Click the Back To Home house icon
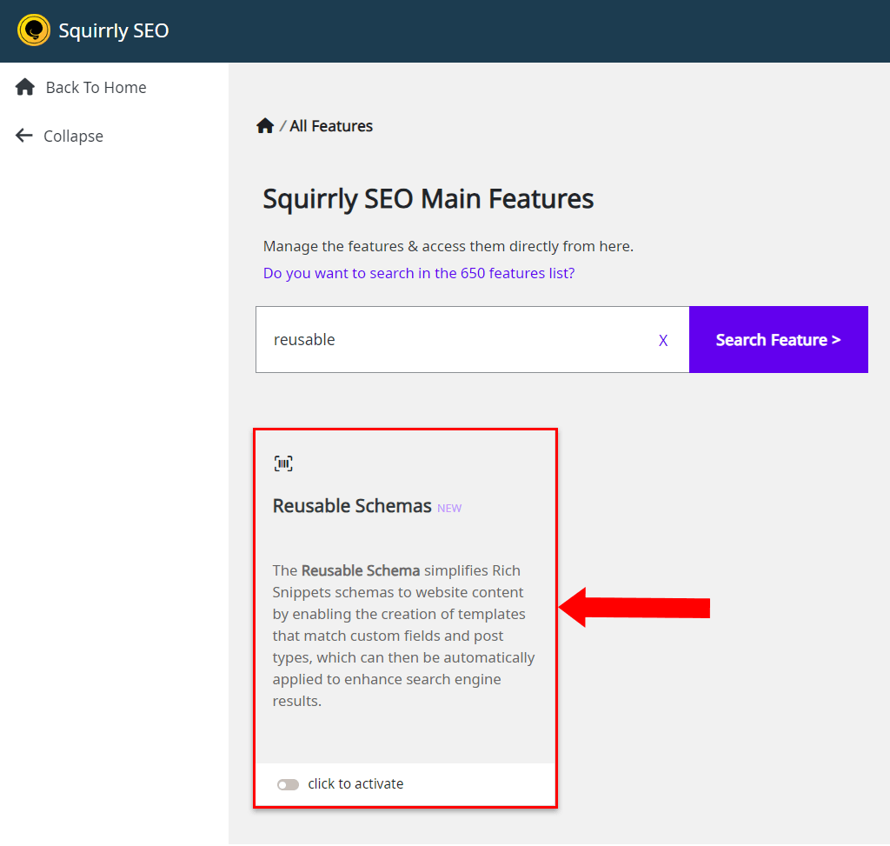This screenshot has height=846, width=890. (x=25, y=88)
